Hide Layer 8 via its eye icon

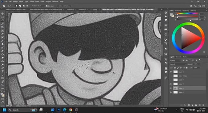click(171, 84)
